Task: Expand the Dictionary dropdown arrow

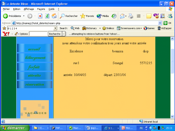Action: coord(100,28)
